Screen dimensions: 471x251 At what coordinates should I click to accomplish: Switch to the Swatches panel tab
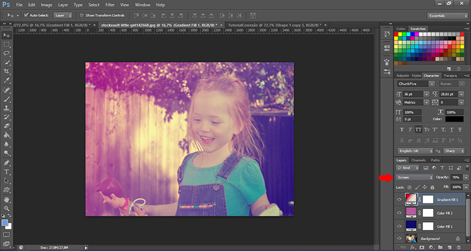[x=417, y=28]
